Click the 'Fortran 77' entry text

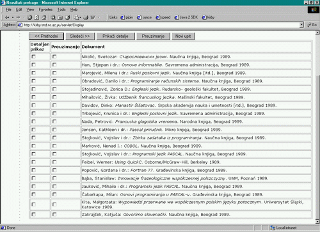pyautogui.click(x=141, y=170)
